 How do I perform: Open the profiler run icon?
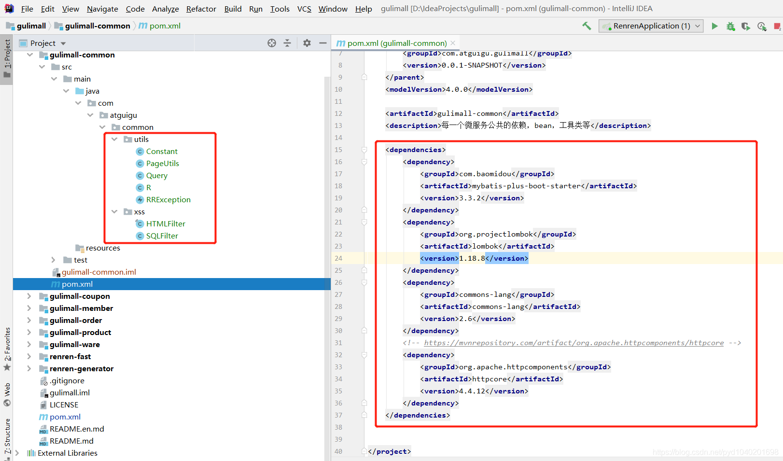point(762,26)
